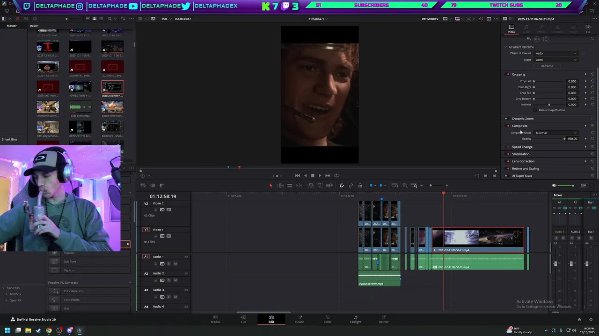Open Object of Interest dropdown
Image resolution: width=599 pixels, height=336 pixels.
(556, 53)
